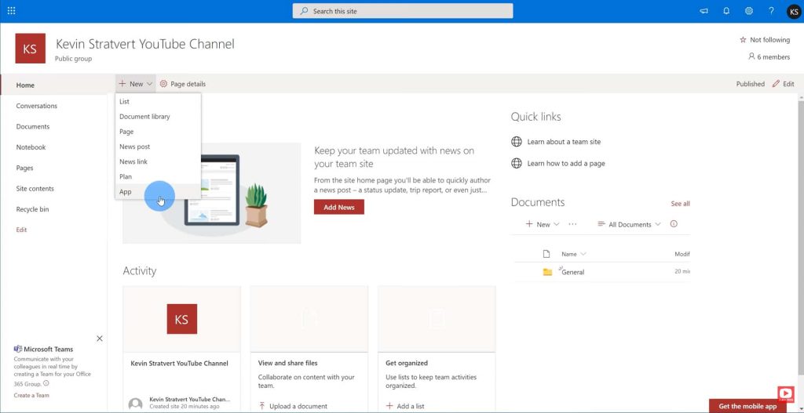804x413 pixels.
Task: Click the megaphone announcements icon
Action: tap(704, 11)
